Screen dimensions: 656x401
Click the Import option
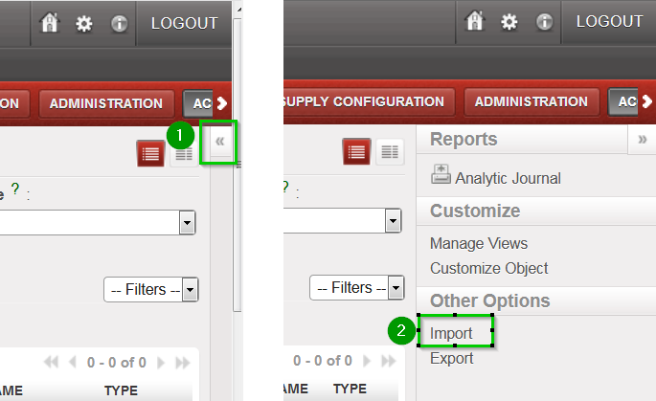(x=452, y=333)
